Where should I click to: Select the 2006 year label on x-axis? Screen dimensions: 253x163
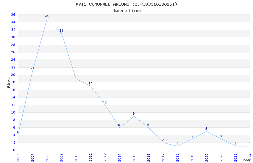[18, 157]
